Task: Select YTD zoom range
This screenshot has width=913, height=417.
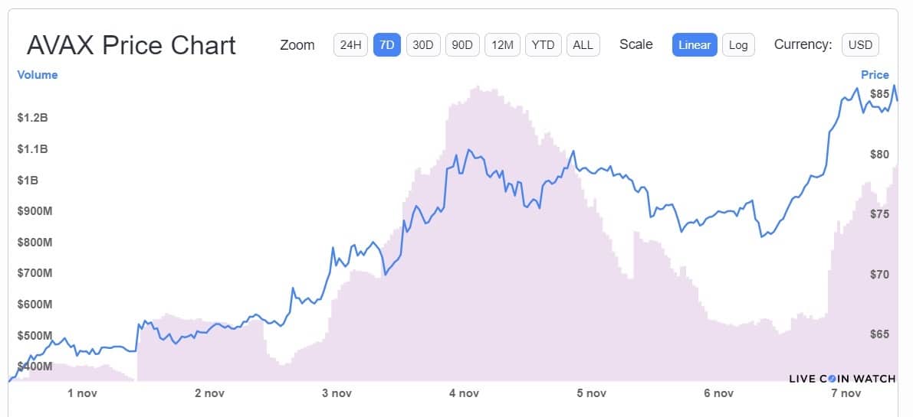Action: click(x=543, y=44)
